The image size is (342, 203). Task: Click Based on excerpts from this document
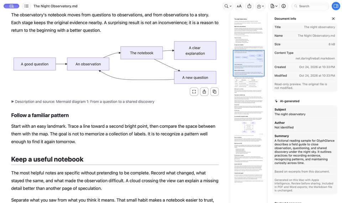tap(302, 171)
